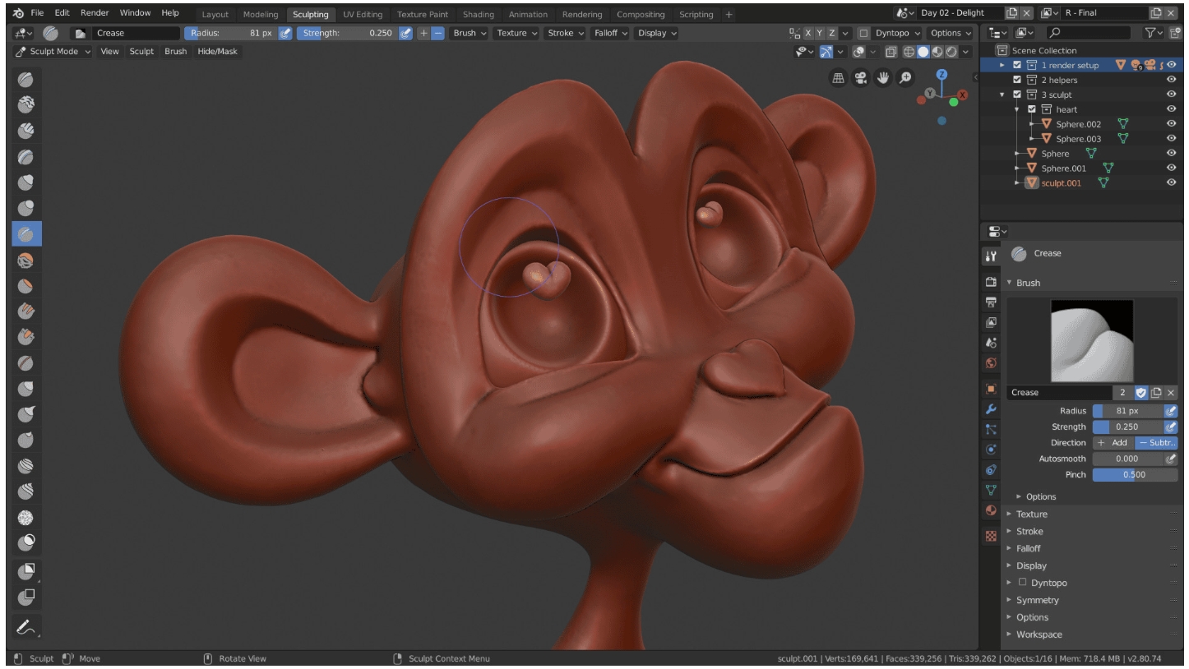Open the Texture checker properties tab
The width and height of the screenshot is (1189, 669).
991,535
